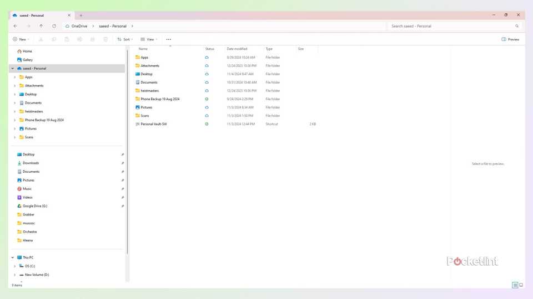Close the saeed - Personal tab
533x299 pixels.
coord(69,16)
